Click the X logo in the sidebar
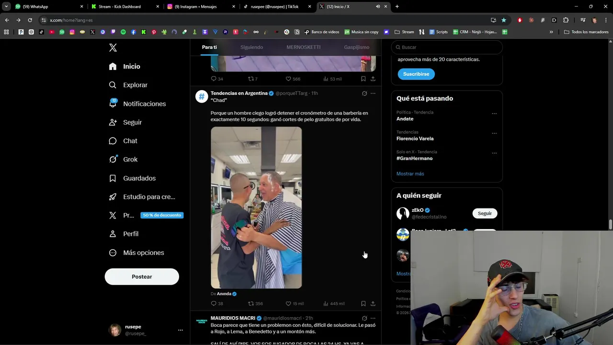This screenshot has width=613, height=345. tap(113, 47)
